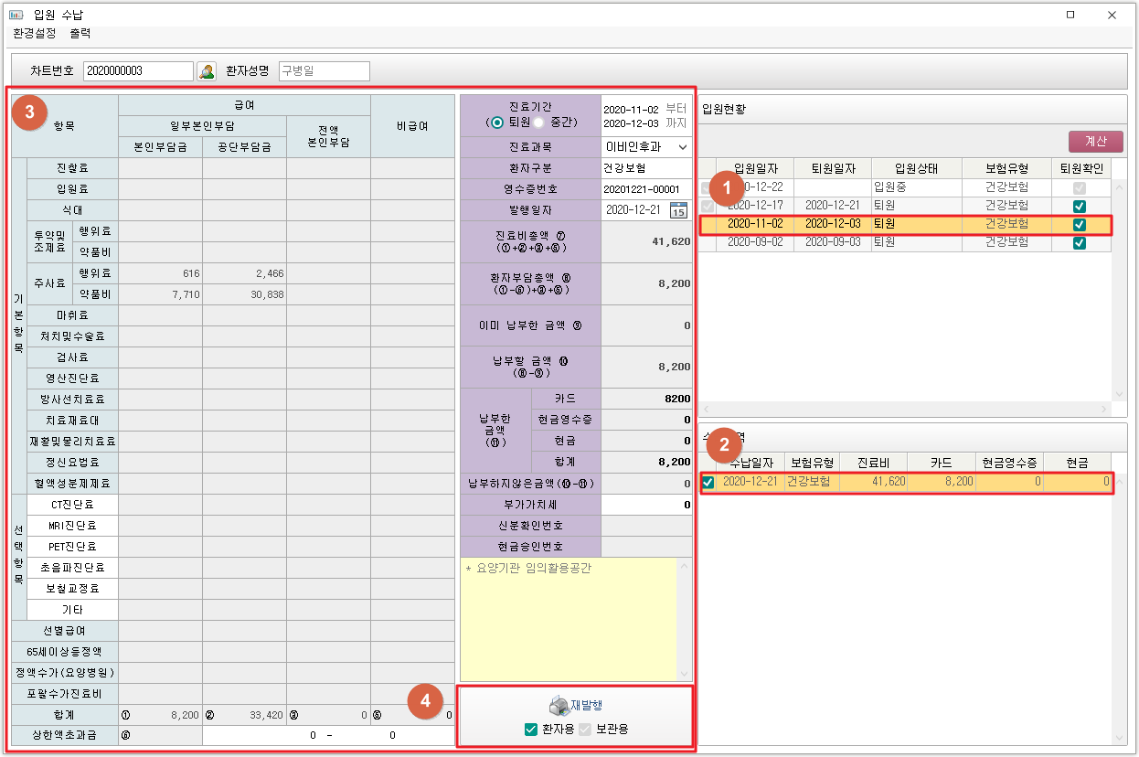Click the patient search icon beside chart number
The height and width of the screenshot is (757, 1139).
[x=207, y=71]
